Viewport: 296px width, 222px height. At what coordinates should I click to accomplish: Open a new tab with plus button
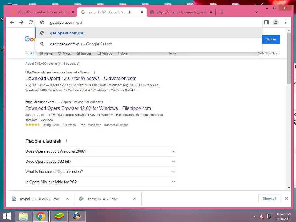(x=222, y=12)
